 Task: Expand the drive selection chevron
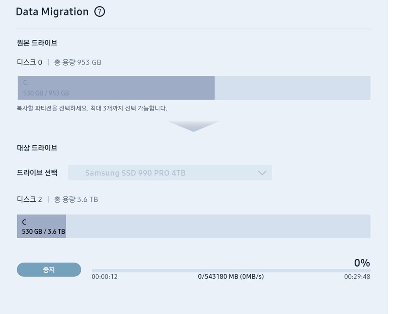[x=262, y=173]
